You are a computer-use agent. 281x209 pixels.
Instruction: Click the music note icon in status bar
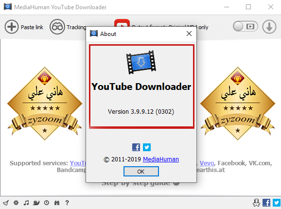tap(26, 203)
